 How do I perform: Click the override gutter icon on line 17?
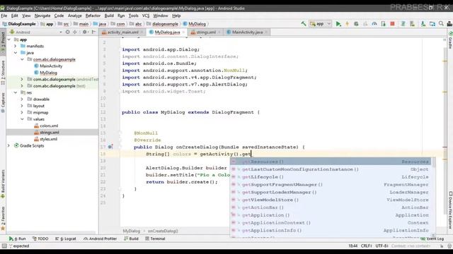110,147
